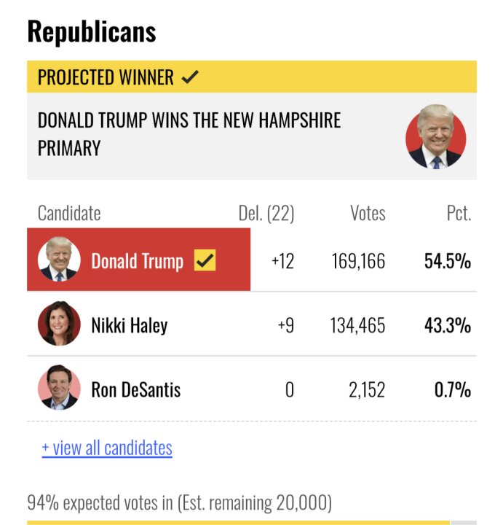
Task: Click the Votes column header
Action: [368, 213]
